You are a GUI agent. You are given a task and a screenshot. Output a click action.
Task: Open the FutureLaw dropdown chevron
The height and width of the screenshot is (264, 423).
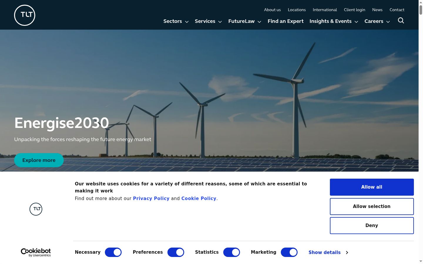pos(259,22)
